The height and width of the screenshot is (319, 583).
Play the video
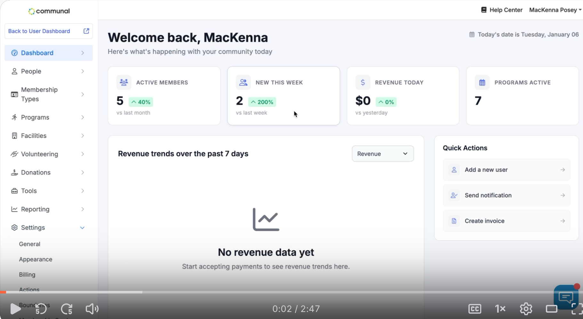[15, 309]
